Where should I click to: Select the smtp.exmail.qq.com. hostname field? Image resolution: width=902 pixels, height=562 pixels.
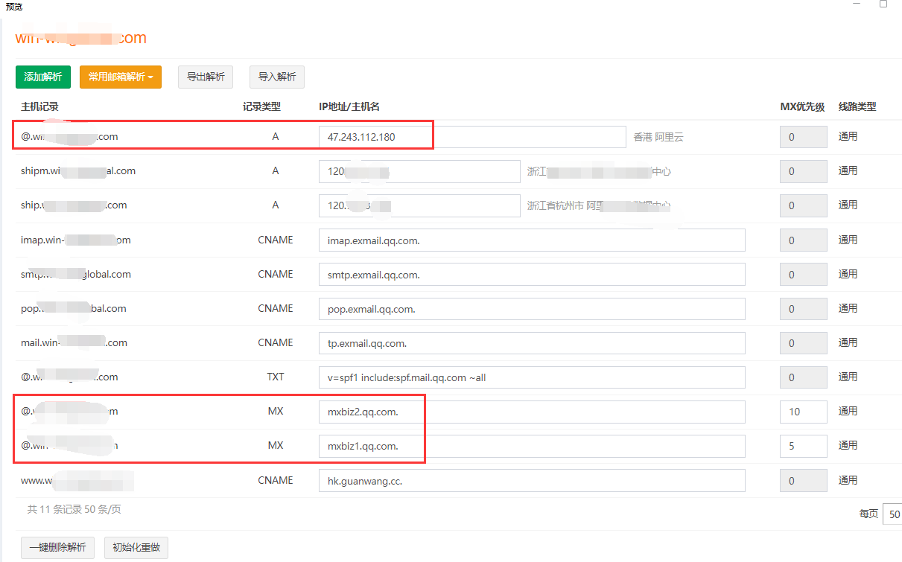point(531,275)
